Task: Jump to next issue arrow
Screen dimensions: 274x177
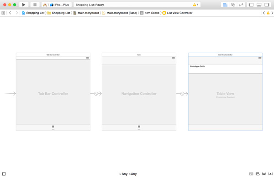Action: point(272,13)
